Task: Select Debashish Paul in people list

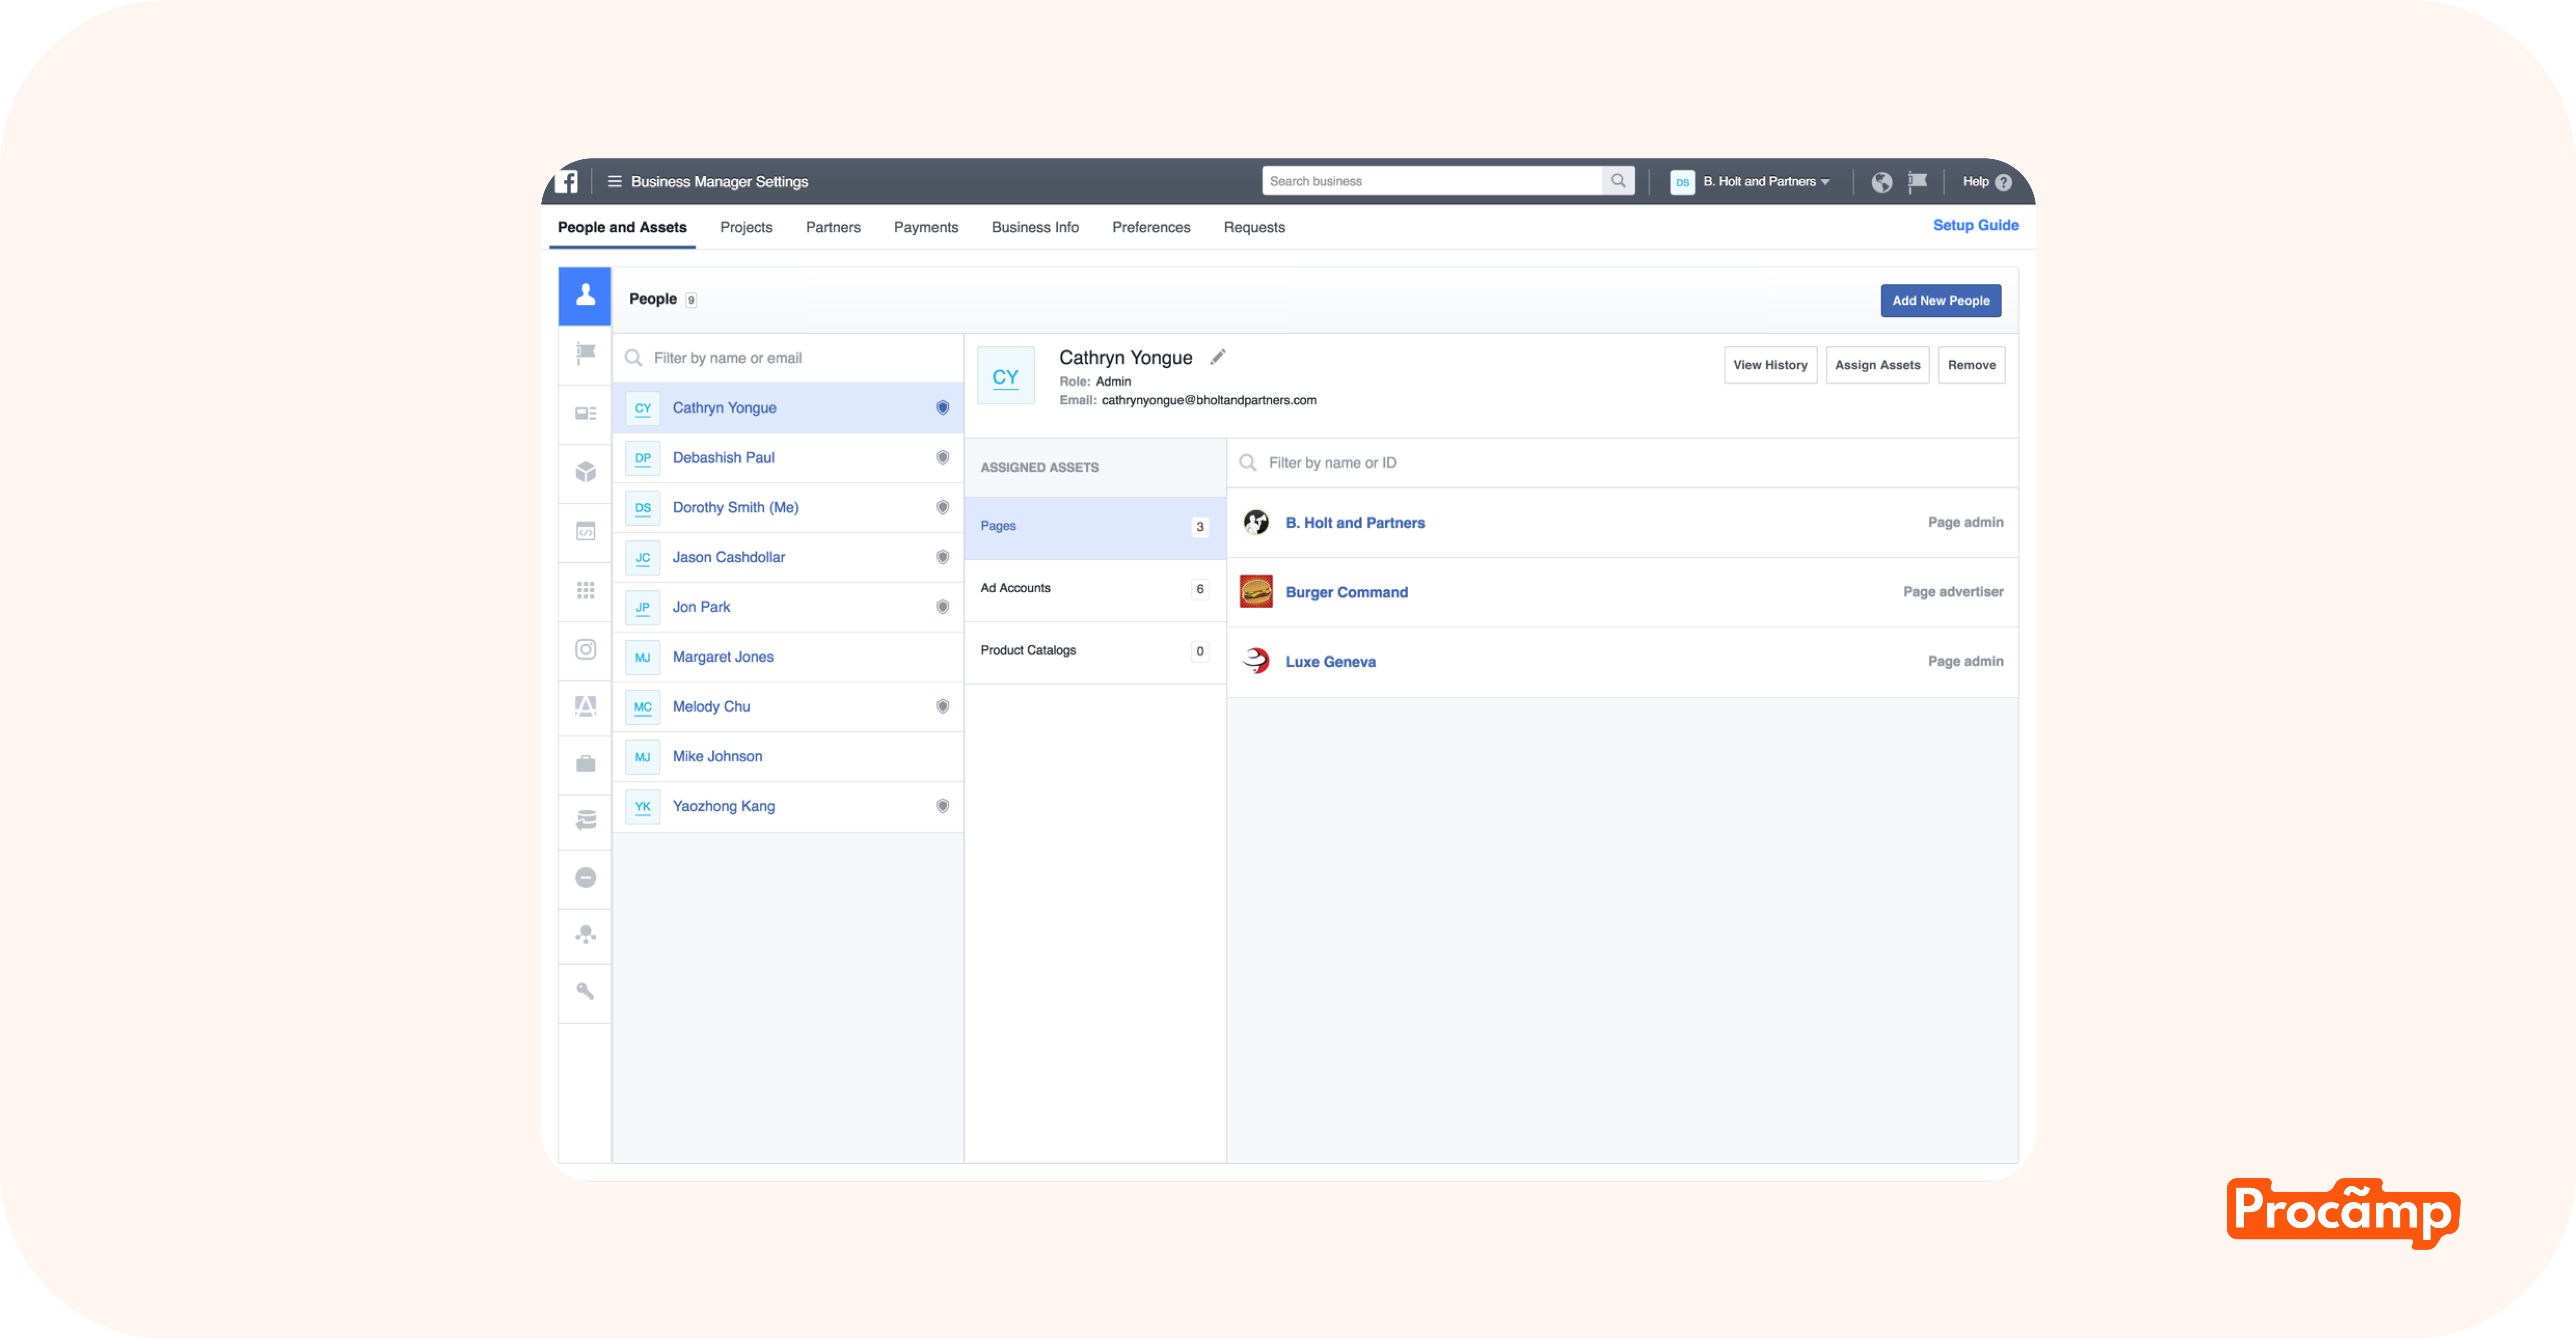Action: pyautogui.click(x=788, y=457)
